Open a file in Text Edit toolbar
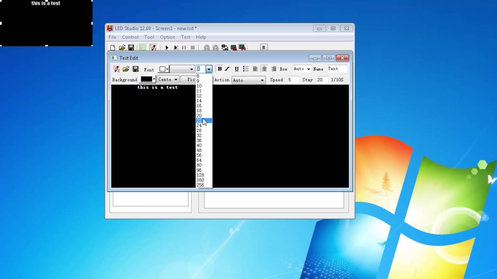497x279 pixels. click(x=126, y=69)
